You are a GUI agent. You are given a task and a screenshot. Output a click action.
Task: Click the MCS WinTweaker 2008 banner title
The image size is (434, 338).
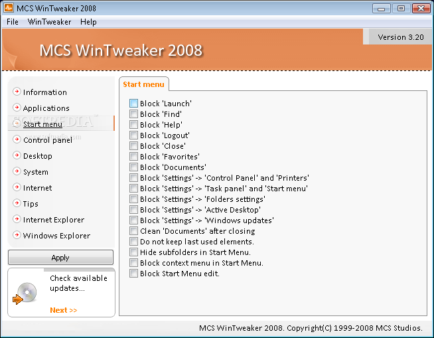tap(121, 50)
